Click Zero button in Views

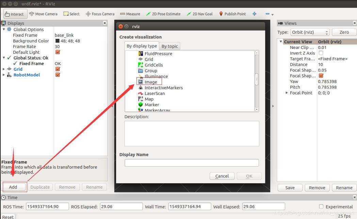pos(344,32)
